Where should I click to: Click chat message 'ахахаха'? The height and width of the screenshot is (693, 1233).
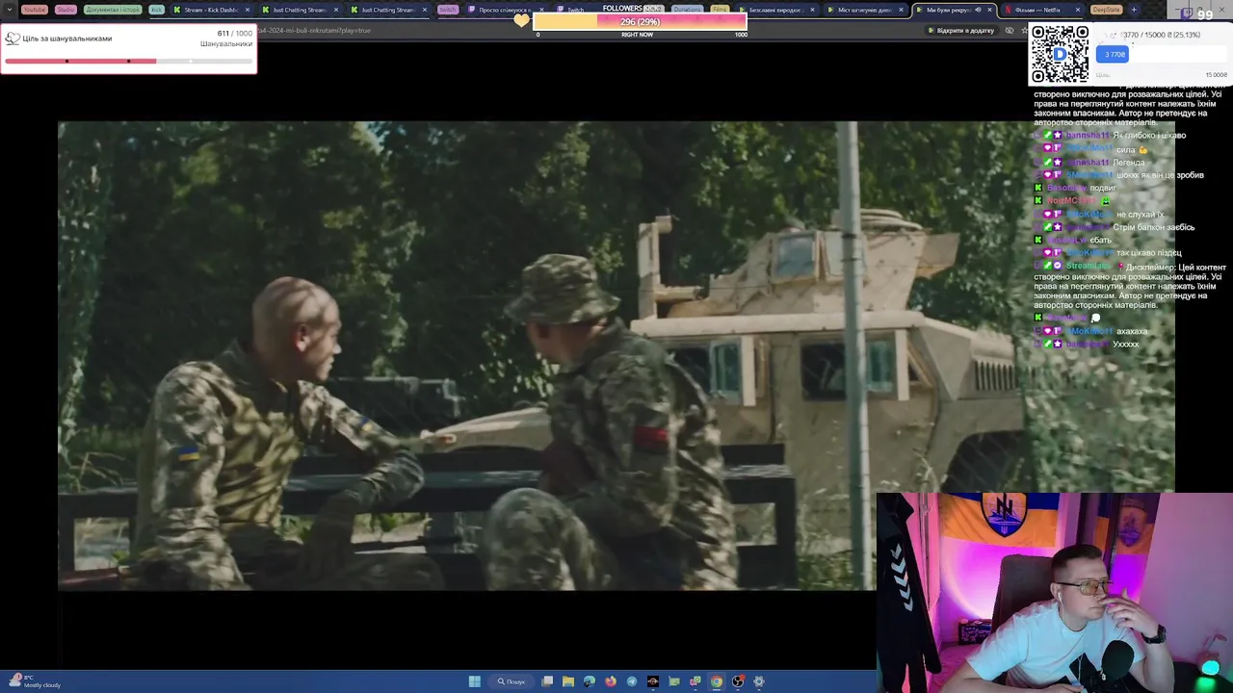pyautogui.click(x=1132, y=331)
